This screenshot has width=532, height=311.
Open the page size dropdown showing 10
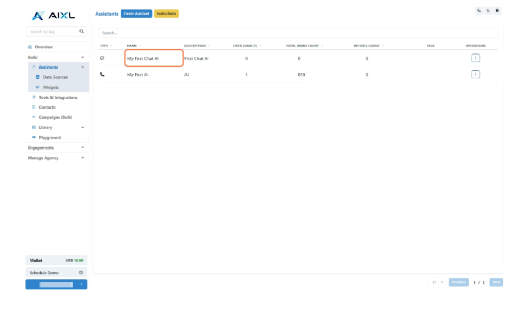point(437,282)
